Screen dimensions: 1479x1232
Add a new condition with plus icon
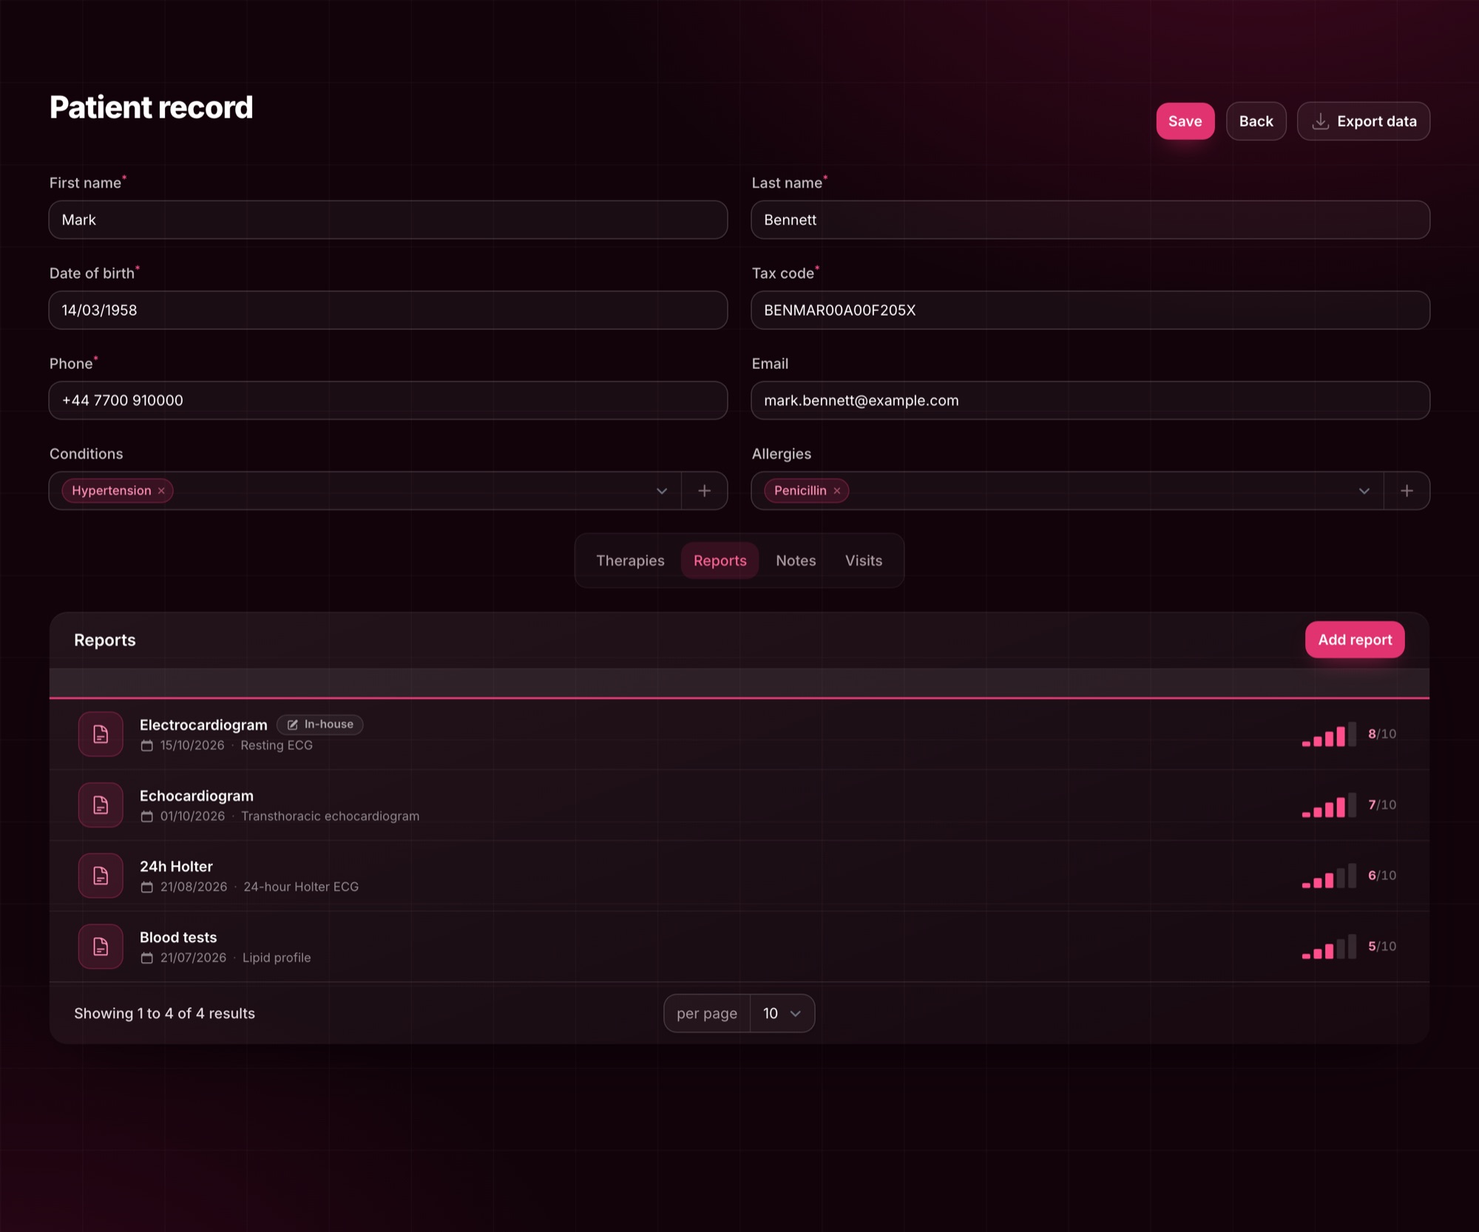coord(704,490)
